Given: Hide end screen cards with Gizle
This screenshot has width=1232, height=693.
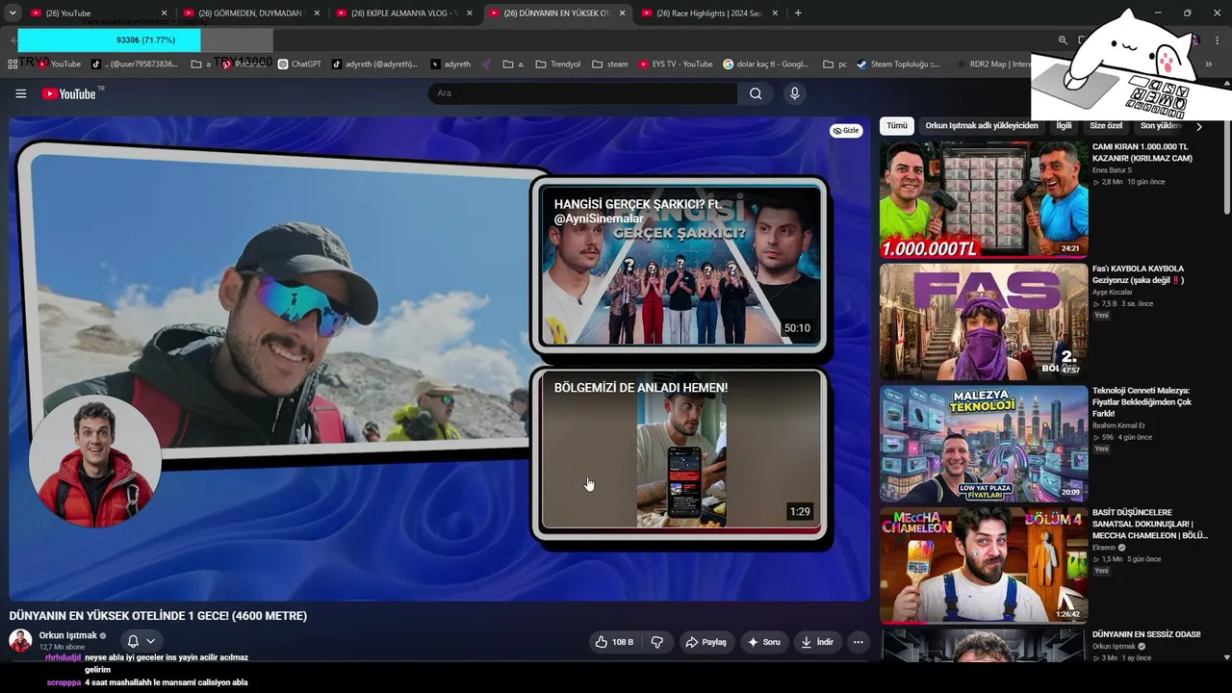Looking at the screenshot, I should pos(846,131).
